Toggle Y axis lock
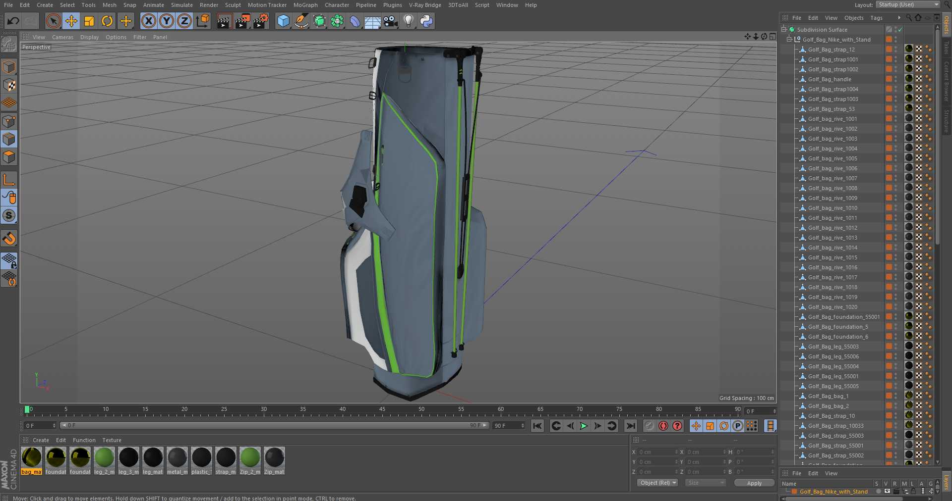The height and width of the screenshot is (501, 952). pyautogui.click(x=167, y=21)
